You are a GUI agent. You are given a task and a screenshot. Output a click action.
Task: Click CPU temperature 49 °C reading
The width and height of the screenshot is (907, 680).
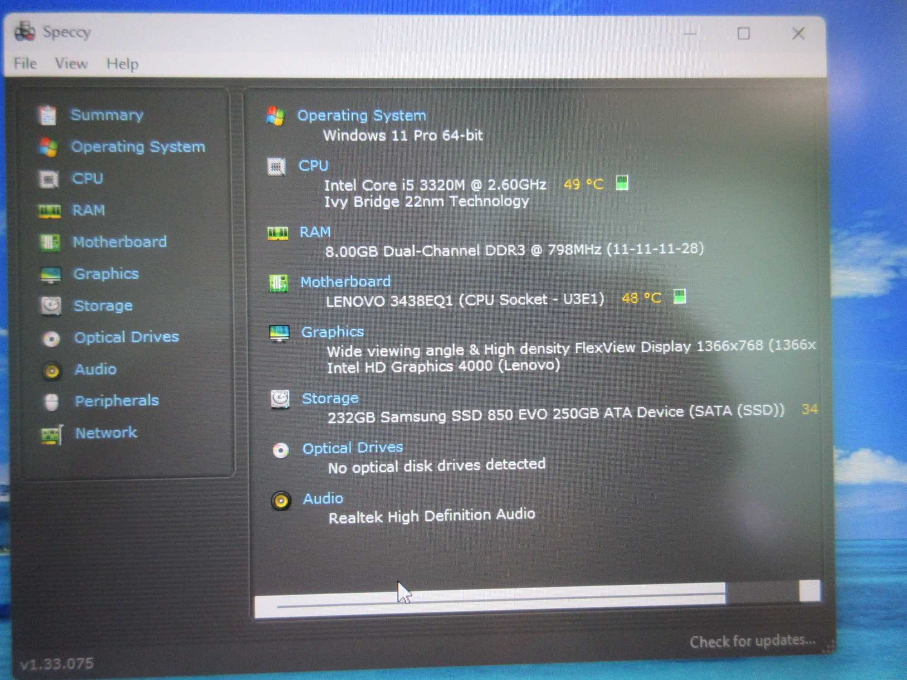(x=584, y=184)
